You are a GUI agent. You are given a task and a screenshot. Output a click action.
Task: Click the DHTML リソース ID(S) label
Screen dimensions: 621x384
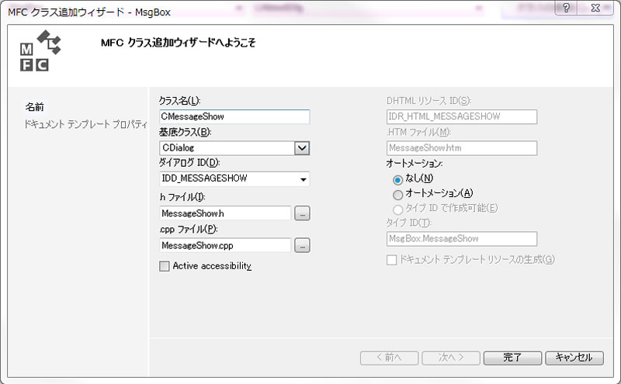[429, 101]
